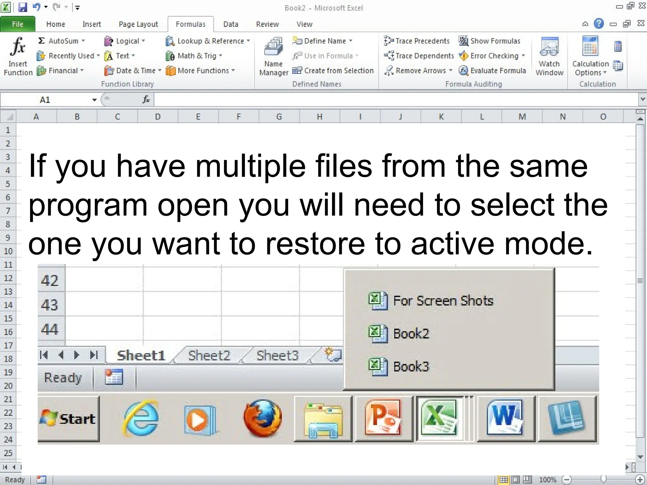The image size is (647, 485).
Task: Open the File tab
Action: [x=18, y=24]
